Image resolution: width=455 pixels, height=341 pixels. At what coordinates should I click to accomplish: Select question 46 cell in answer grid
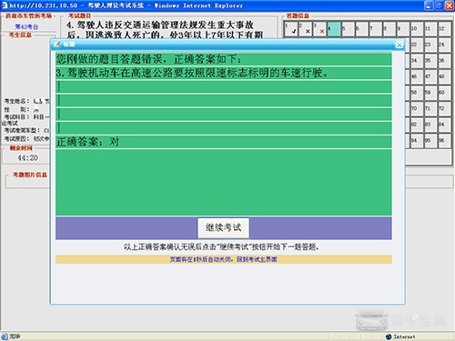point(418,77)
